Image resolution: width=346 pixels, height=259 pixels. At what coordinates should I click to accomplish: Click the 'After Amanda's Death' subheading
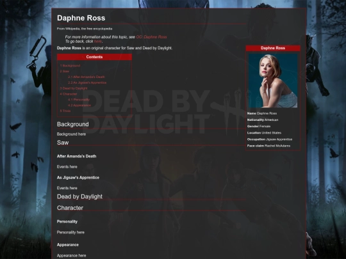(x=77, y=156)
